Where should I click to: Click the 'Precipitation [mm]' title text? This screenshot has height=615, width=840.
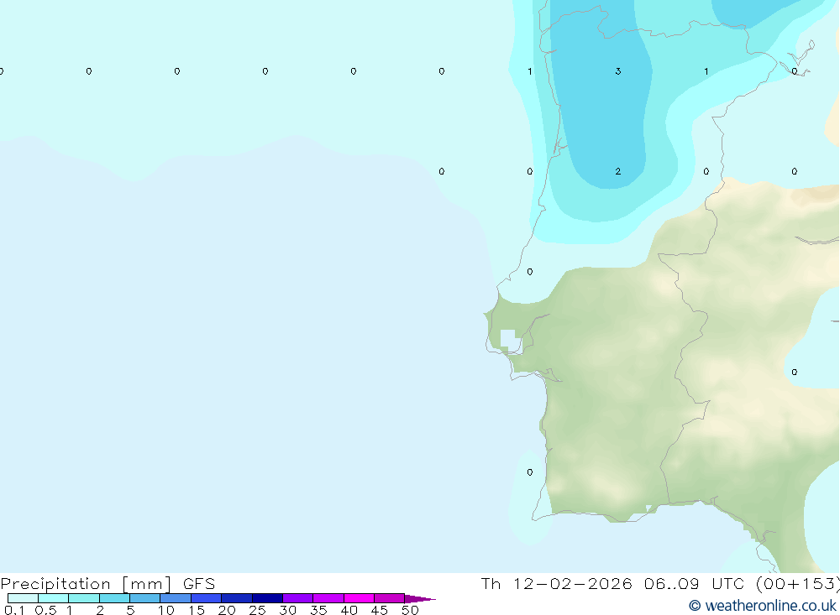coord(86,583)
